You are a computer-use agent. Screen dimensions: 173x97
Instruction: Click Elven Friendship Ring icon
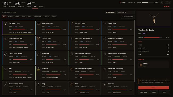coord(5,39)
